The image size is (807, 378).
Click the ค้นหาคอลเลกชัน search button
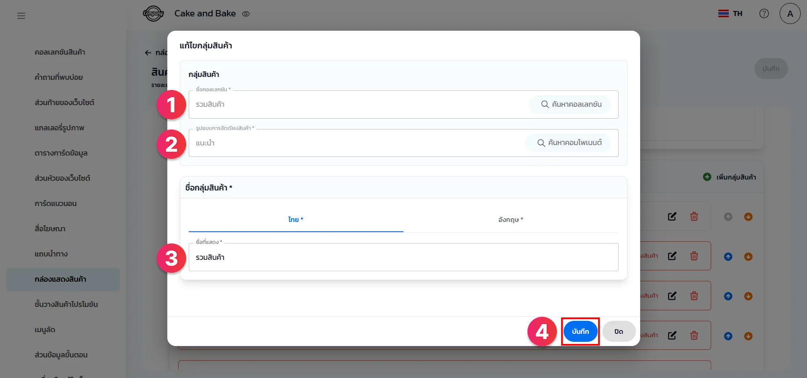click(571, 104)
